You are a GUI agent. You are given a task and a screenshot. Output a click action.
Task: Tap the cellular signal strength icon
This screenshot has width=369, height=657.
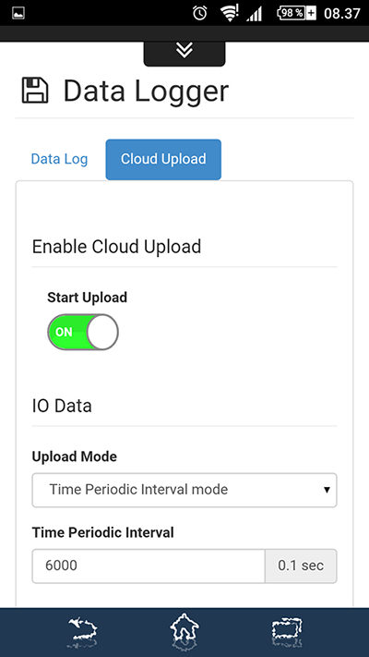click(x=254, y=14)
